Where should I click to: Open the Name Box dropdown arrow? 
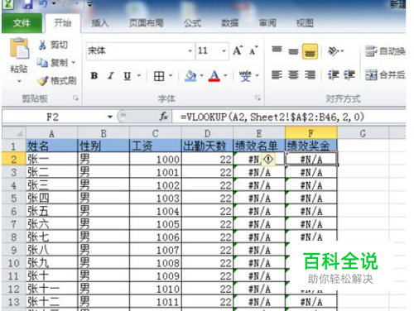tap(110, 117)
